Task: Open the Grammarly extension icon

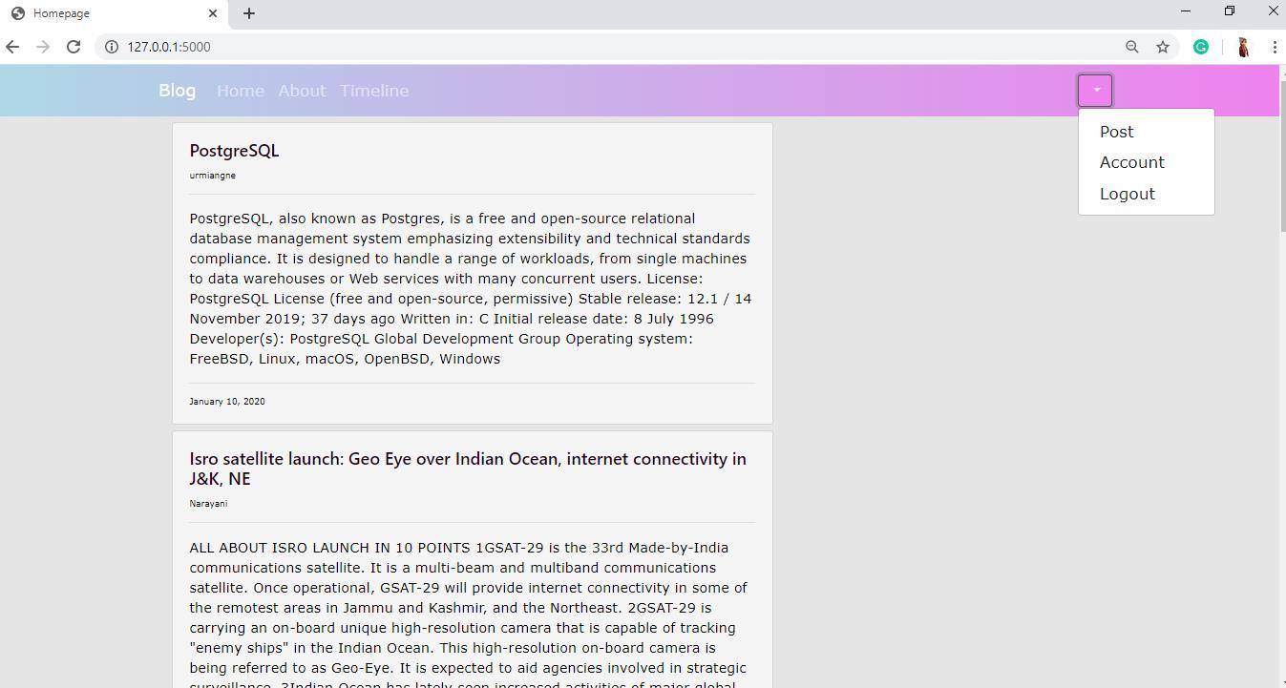Action: [1201, 47]
